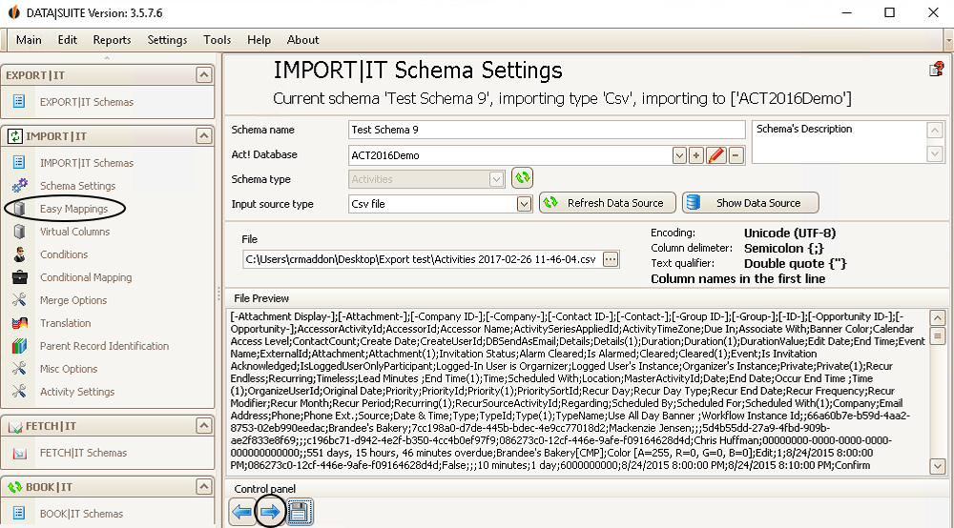Open the About menu
The image size is (954, 528).
303,40
